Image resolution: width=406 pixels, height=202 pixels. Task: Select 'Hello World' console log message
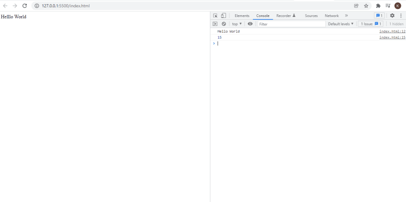pos(229,31)
